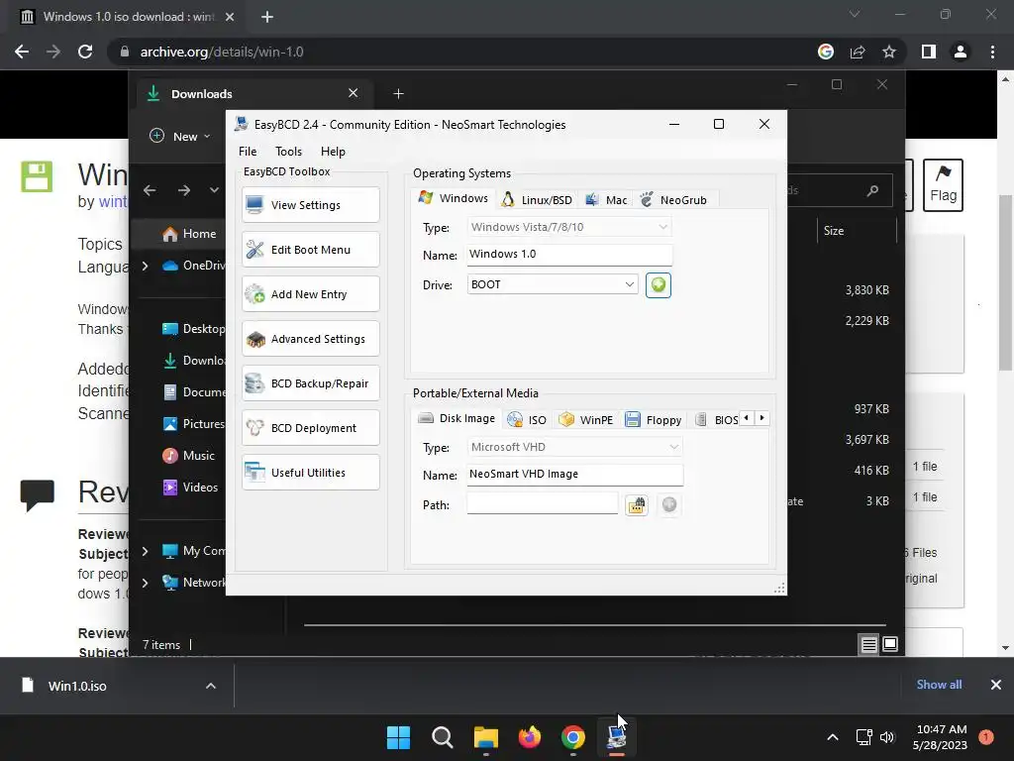This screenshot has width=1014, height=761.
Task: Reload the archive.org page in Chrome
Action: (x=85, y=52)
